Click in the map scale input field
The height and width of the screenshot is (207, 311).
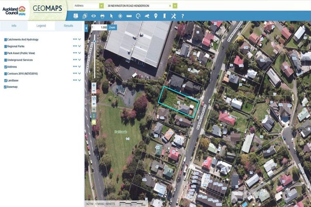click(x=101, y=27)
